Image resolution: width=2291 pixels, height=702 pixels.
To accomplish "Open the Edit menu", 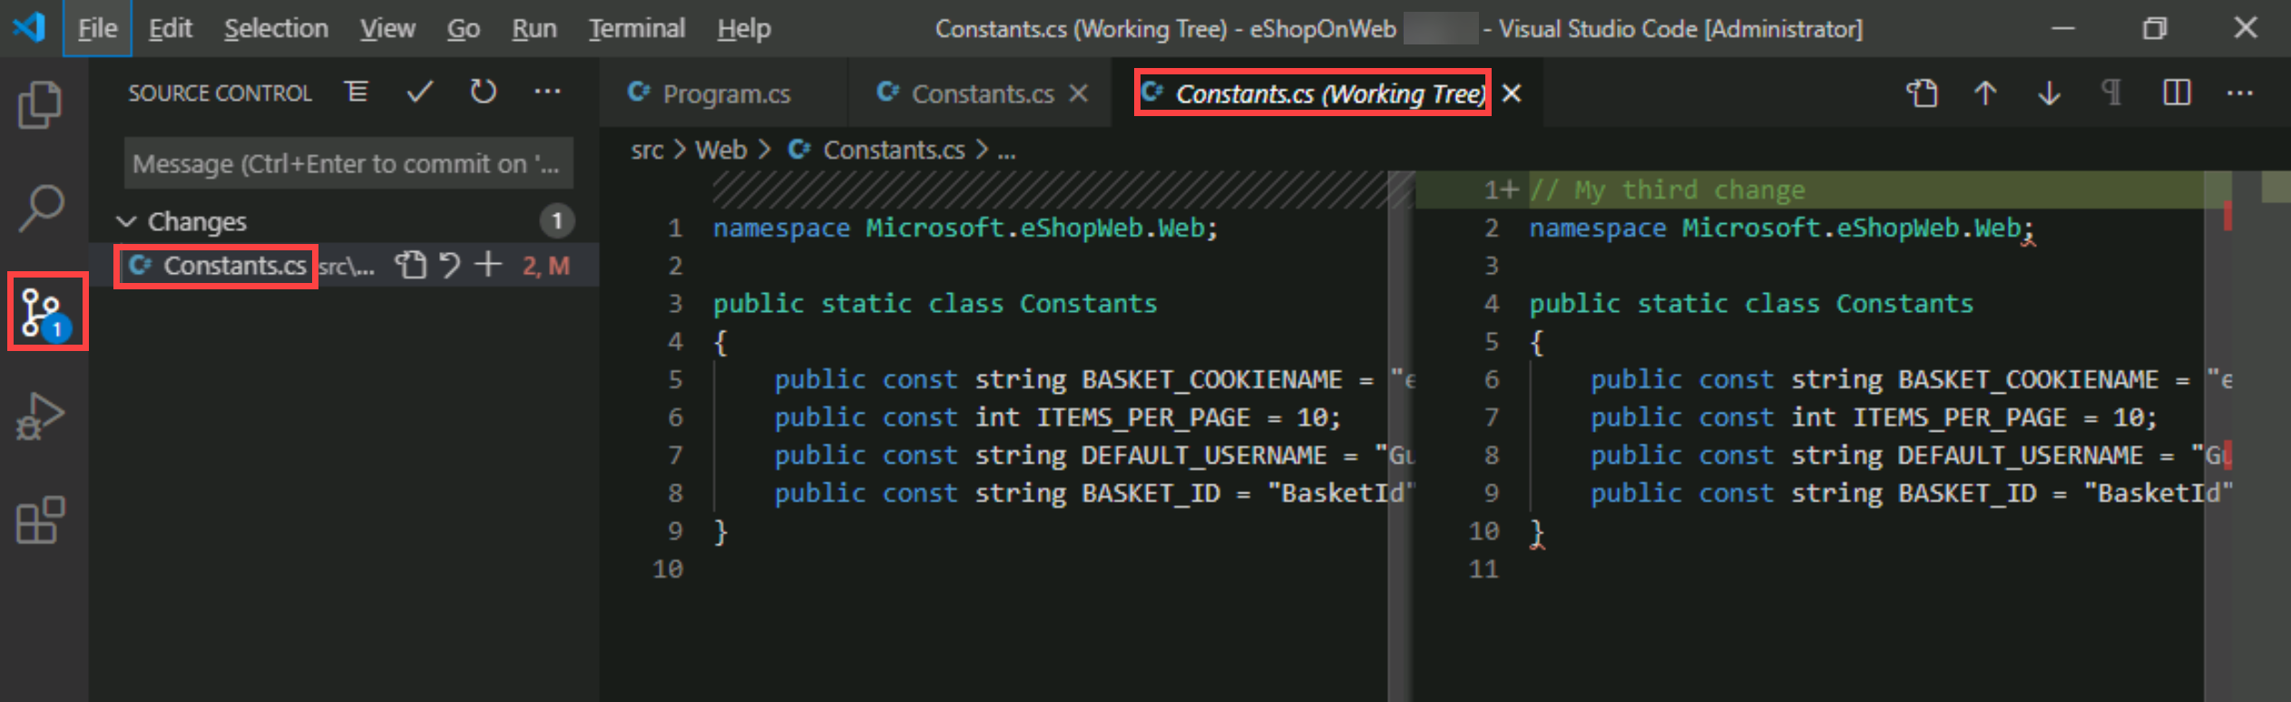I will [x=171, y=29].
